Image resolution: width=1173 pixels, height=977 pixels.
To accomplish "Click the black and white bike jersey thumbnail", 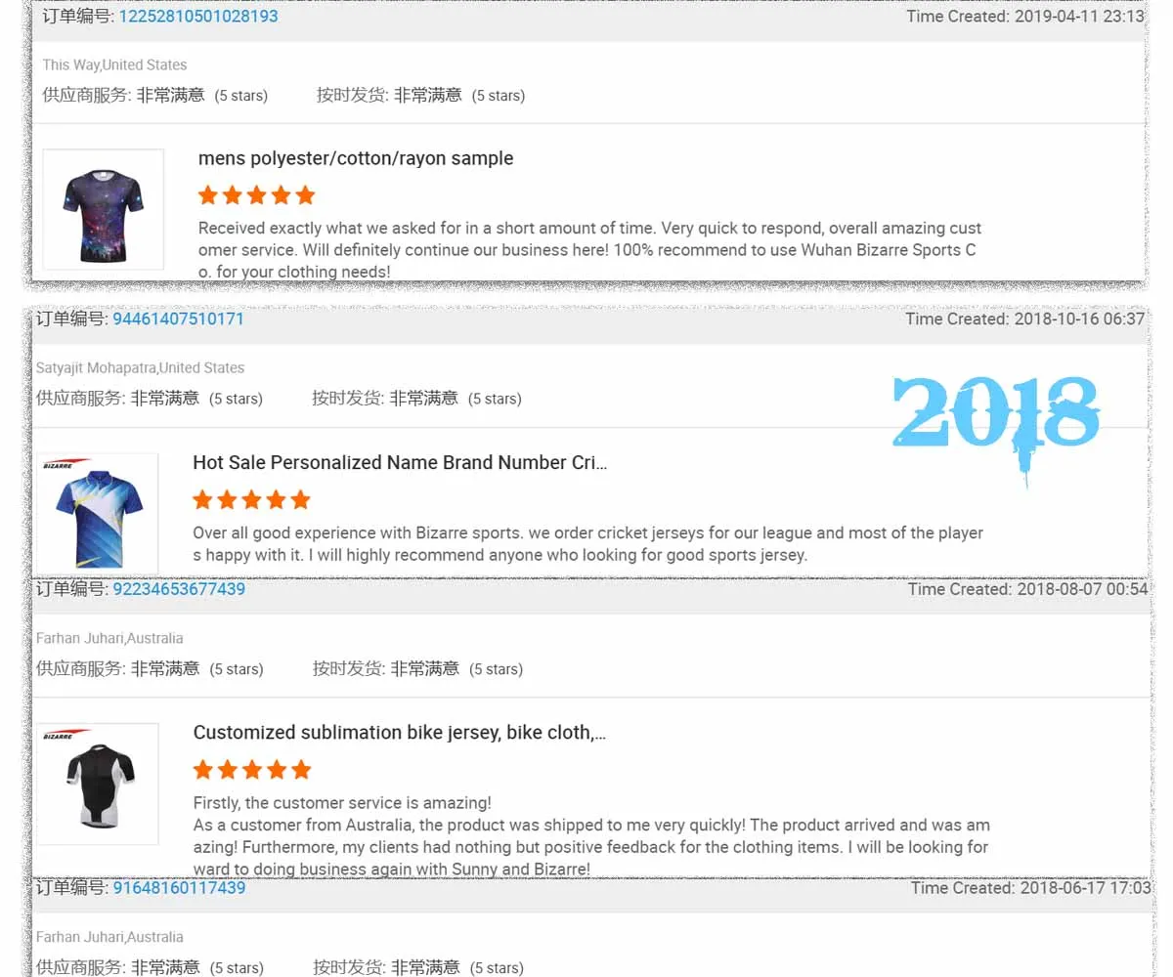I will click(97, 784).
